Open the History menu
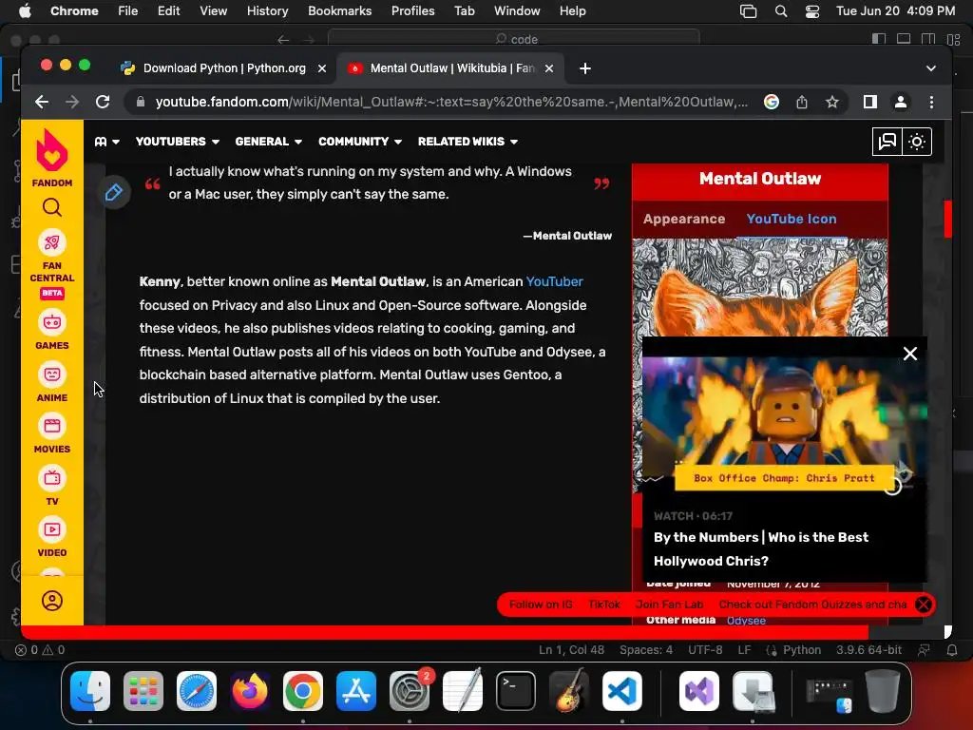 tap(267, 10)
